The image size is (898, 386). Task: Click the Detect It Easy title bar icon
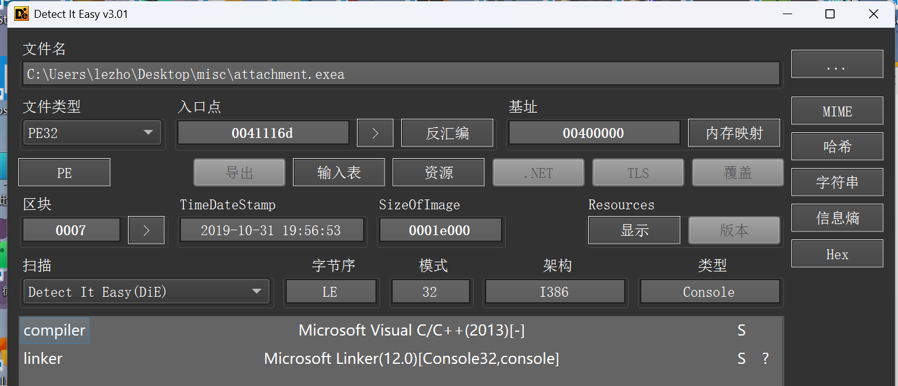(22, 14)
